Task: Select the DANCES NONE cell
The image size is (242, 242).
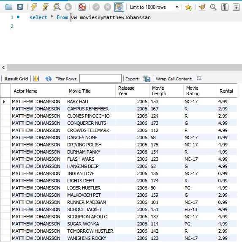Action: pos(91,137)
